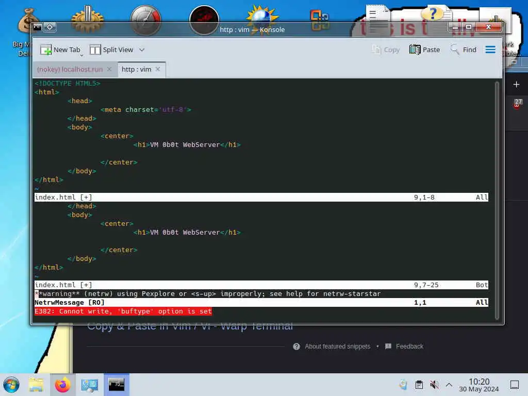Open the gear cog desktop icon

coord(88,20)
